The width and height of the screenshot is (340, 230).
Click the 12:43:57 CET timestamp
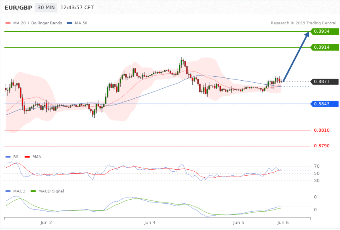[77, 8]
